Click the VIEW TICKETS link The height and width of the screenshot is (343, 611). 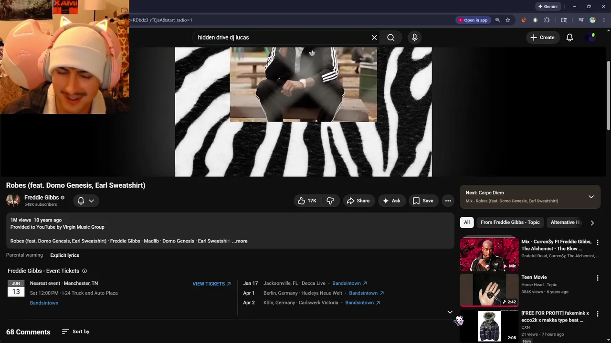tap(211, 284)
